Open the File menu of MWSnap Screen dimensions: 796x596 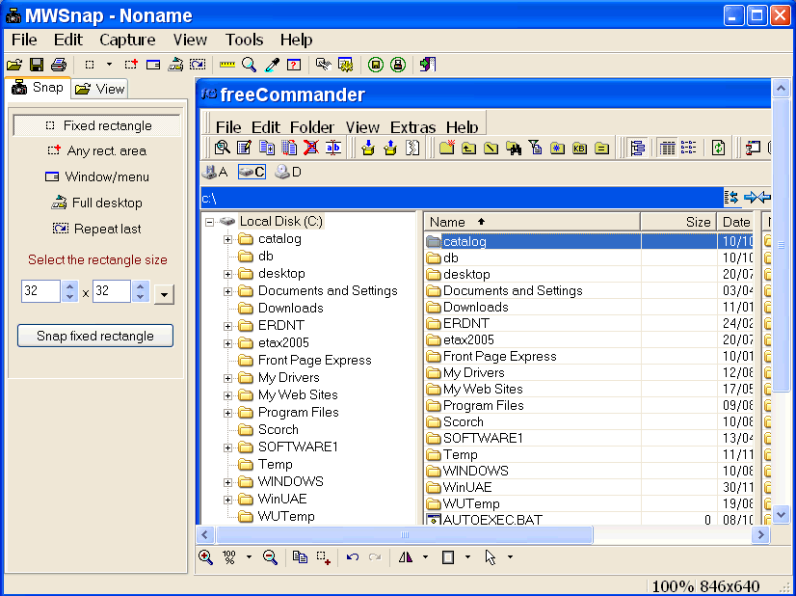point(24,40)
